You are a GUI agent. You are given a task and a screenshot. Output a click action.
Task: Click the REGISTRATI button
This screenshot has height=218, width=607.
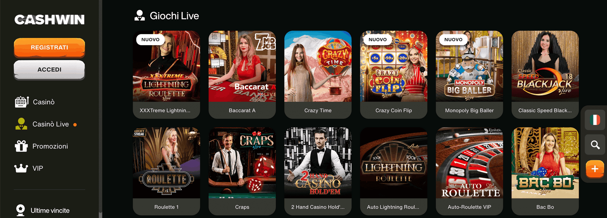(49, 47)
